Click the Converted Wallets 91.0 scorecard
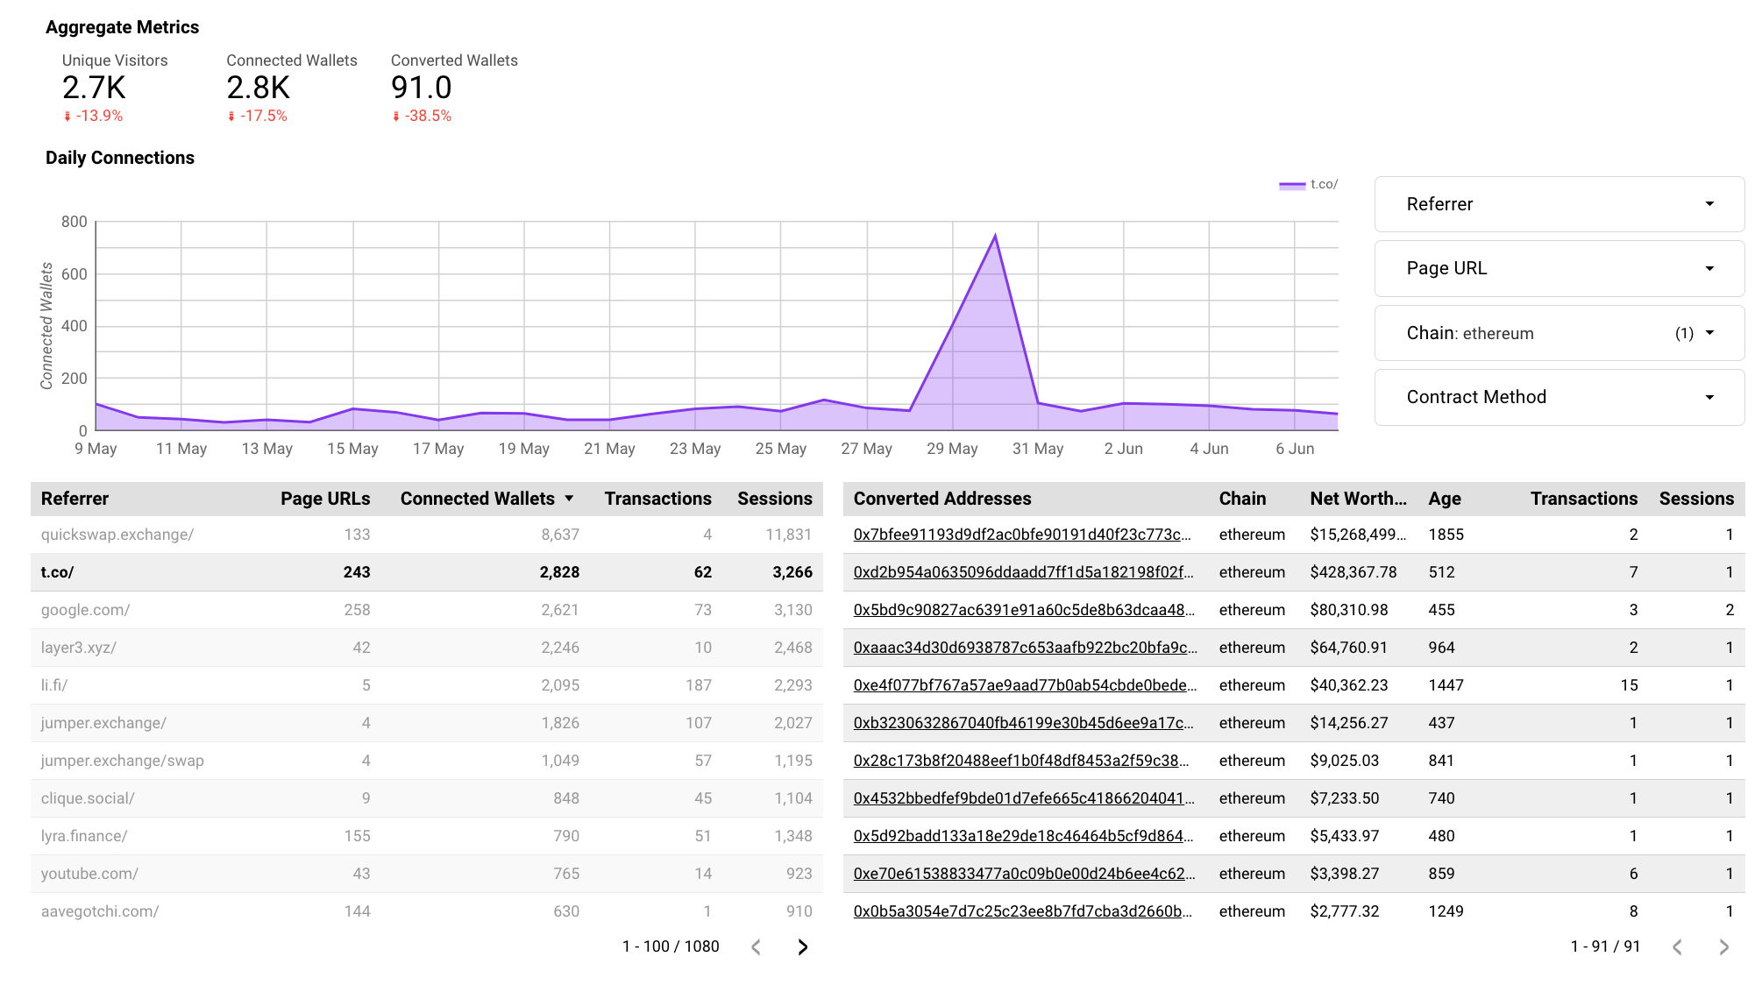1755x985 pixels. point(422,88)
